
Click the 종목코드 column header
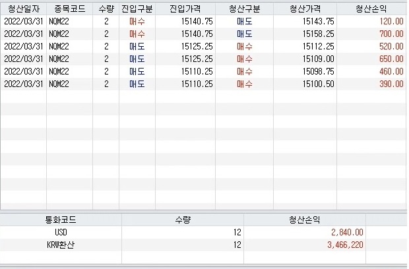[70, 9]
